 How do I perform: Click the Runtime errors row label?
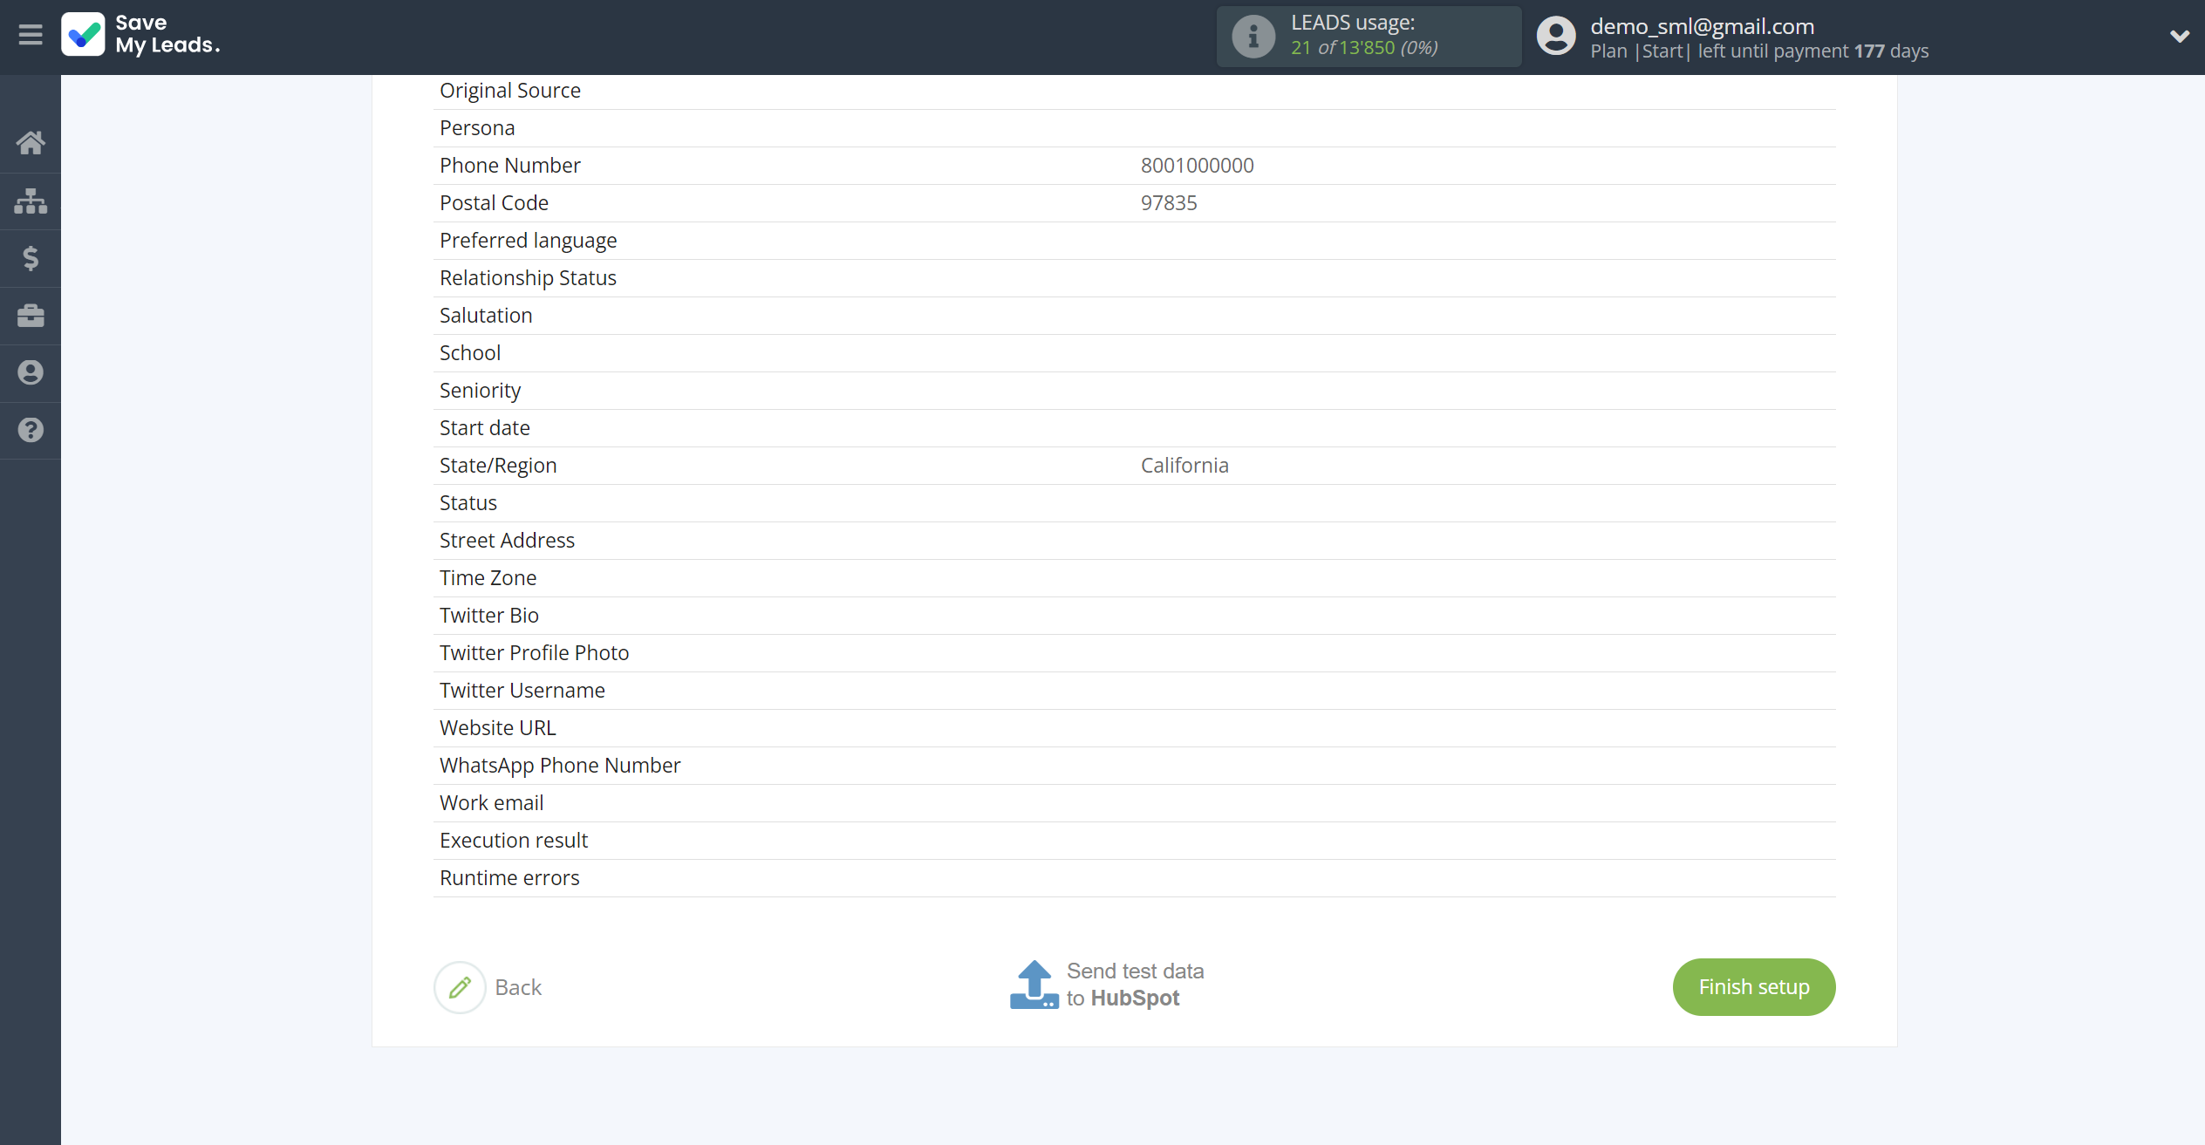click(509, 878)
